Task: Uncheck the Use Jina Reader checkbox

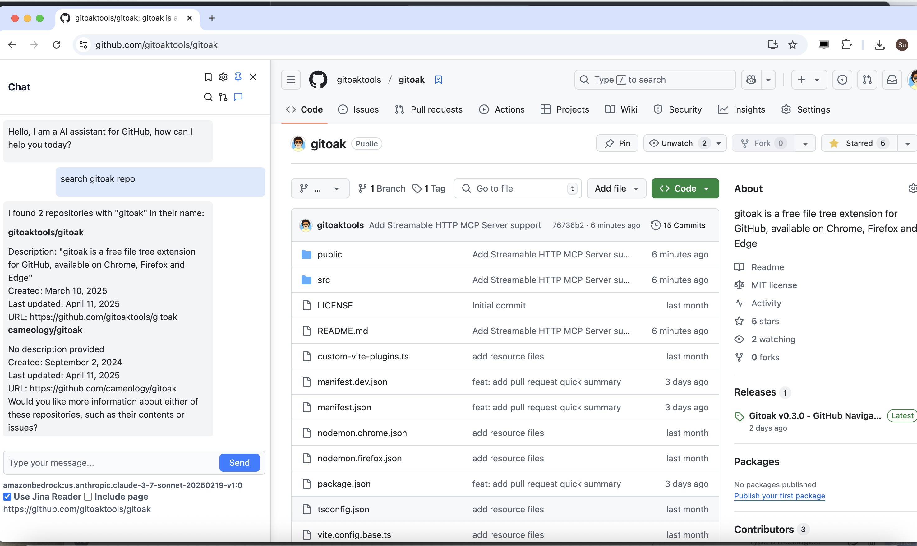Action: tap(7, 497)
